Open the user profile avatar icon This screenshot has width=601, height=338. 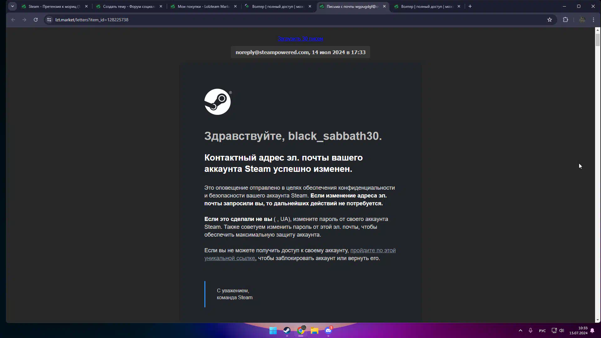click(582, 20)
